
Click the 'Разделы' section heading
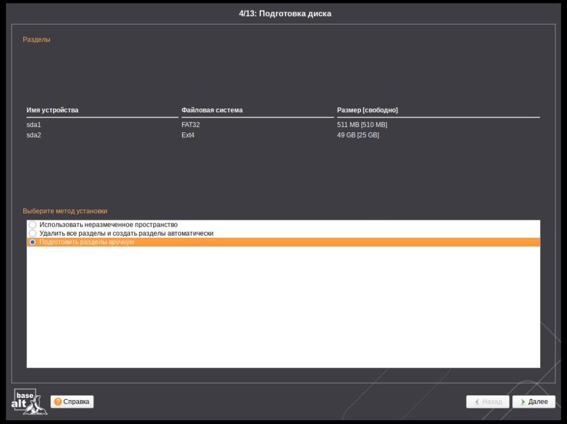37,40
